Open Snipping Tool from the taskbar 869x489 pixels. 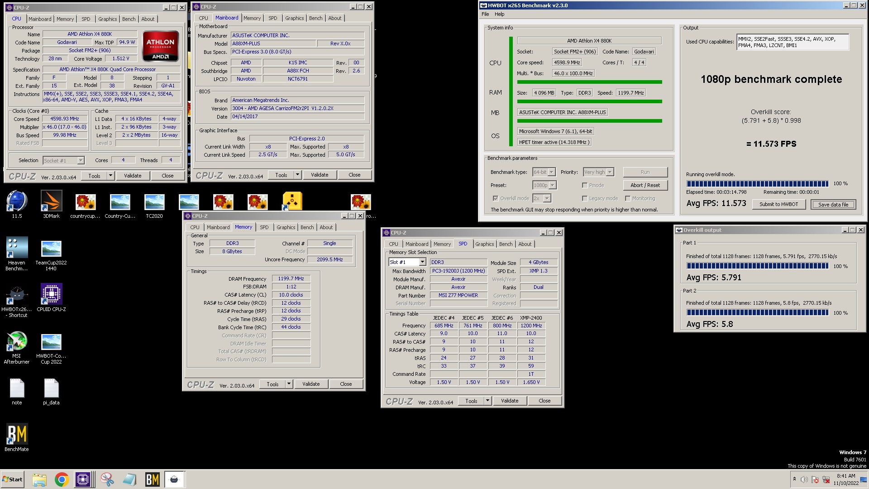tap(107, 479)
